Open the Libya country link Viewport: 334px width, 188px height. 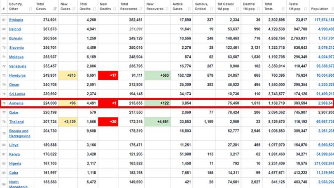click(x=14, y=145)
